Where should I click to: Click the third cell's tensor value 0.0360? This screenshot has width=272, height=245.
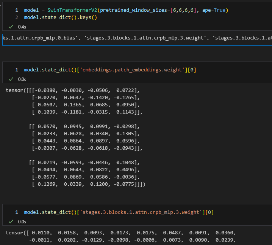[x=224, y=233]
